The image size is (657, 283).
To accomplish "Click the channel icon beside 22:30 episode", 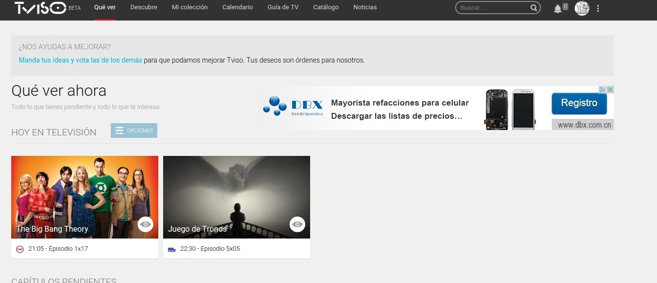I will (171, 249).
